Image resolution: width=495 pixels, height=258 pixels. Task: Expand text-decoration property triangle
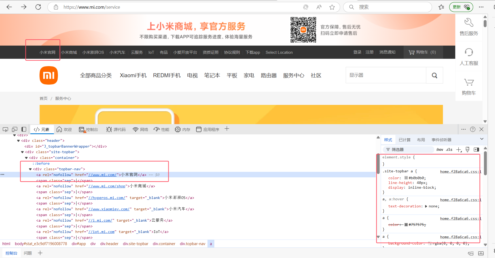click(x=426, y=206)
